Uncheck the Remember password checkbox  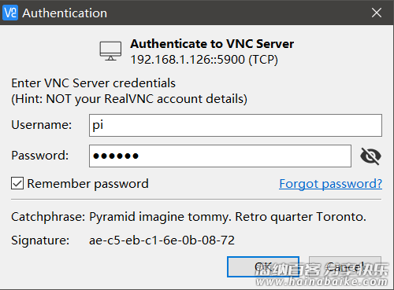pyautogui.click(x=17, y=183)
